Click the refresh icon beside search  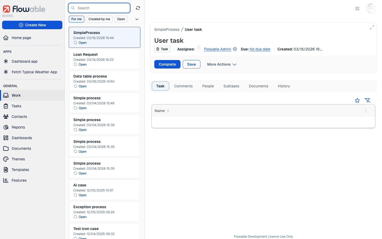point(138,8)
